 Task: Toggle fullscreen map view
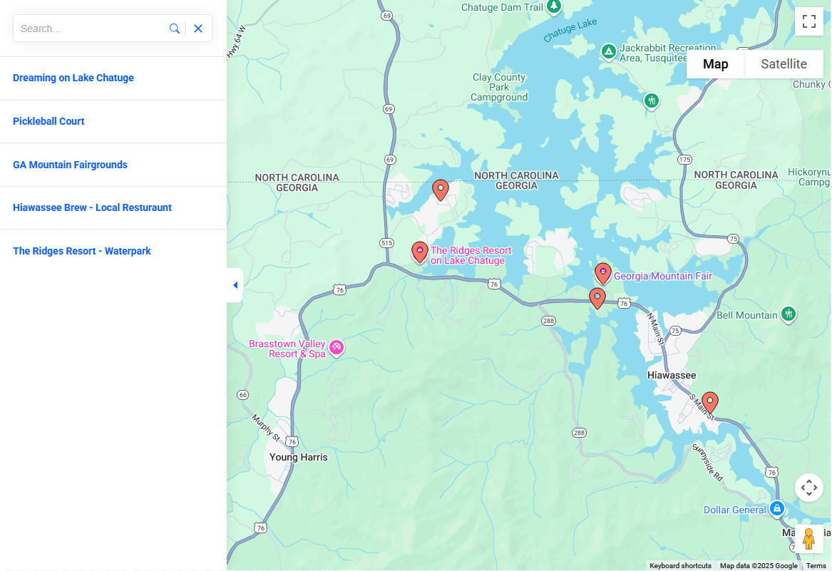point(808,21)
